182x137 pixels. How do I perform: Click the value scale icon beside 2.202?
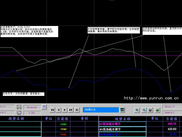(19, 112)
